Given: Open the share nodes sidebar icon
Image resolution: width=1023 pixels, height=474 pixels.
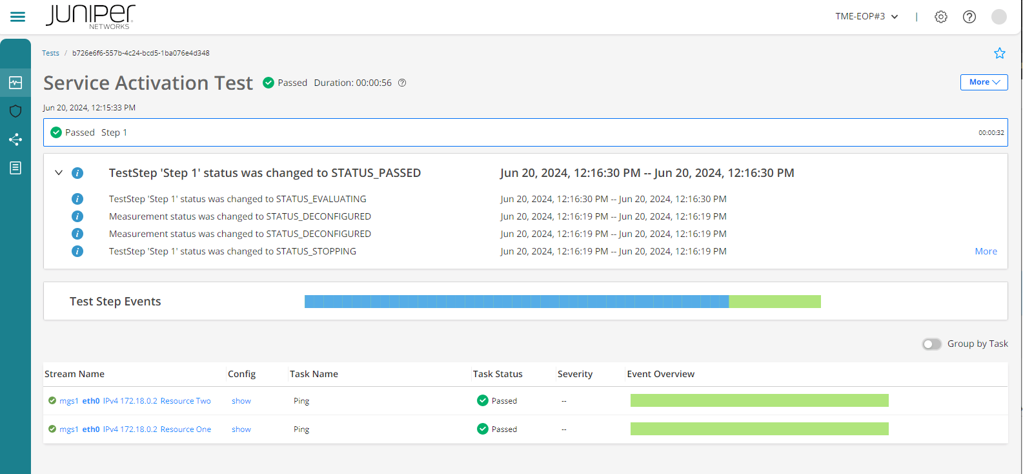Looking at the screenshot, I should point(15,139).
